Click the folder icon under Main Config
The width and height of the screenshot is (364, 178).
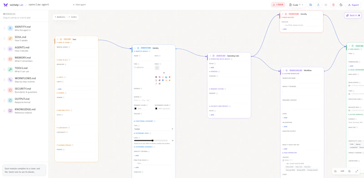tap(349, 85)
